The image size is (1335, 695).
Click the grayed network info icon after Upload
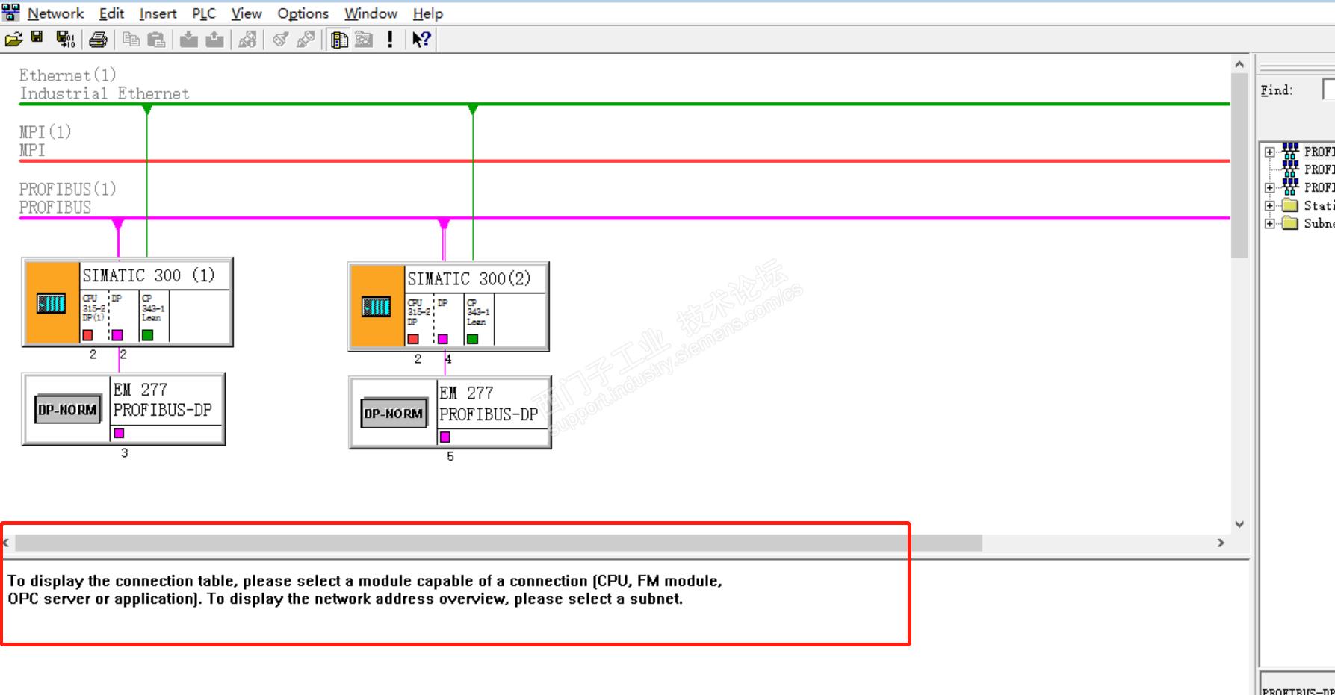(x=247, y=40)
